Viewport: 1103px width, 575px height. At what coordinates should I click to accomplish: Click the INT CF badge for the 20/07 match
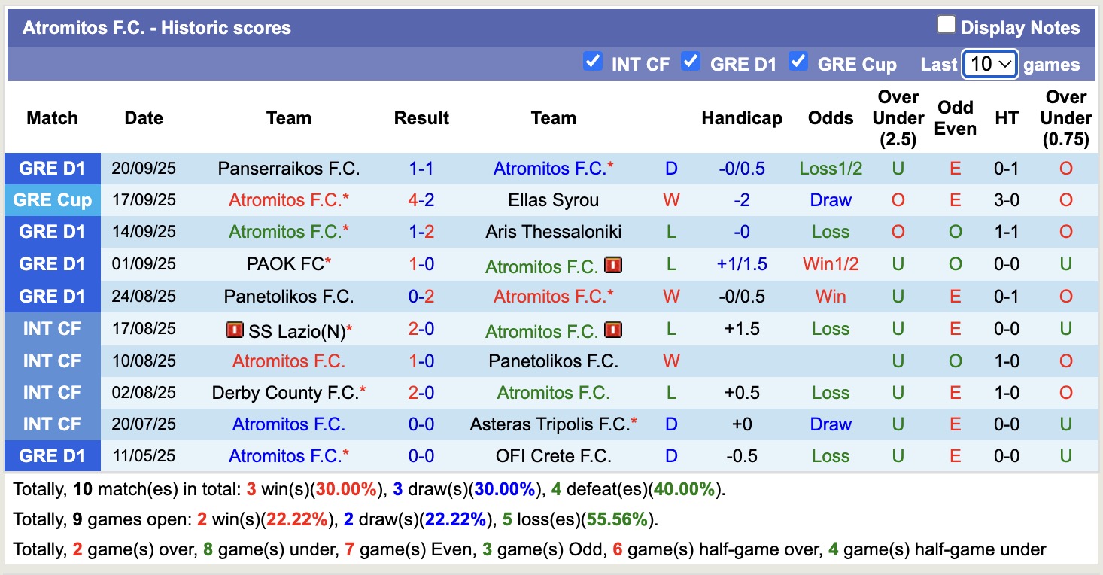point(52,424)
